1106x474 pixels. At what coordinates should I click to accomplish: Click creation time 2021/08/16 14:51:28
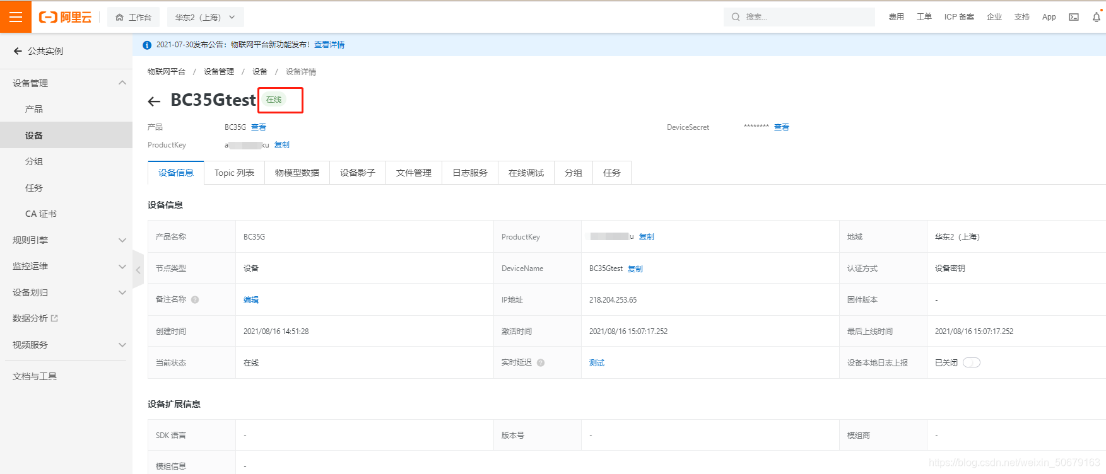276,332
